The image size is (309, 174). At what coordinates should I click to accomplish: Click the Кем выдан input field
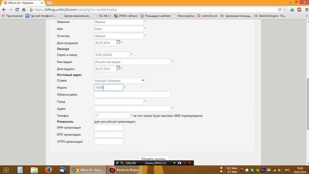(x=132, y=62)
